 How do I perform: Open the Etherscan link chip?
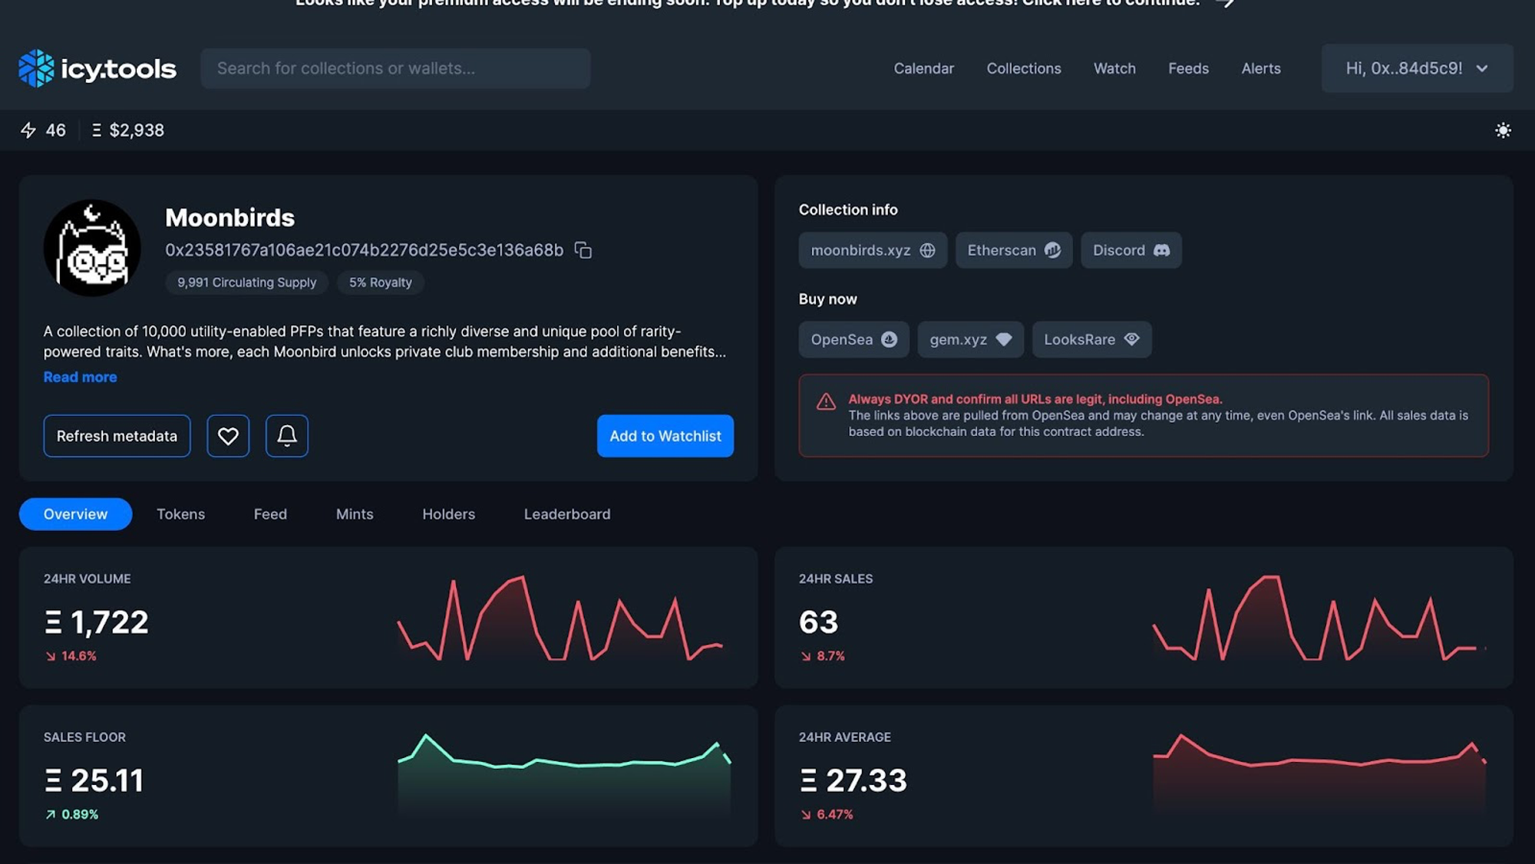click(1013, 250)
